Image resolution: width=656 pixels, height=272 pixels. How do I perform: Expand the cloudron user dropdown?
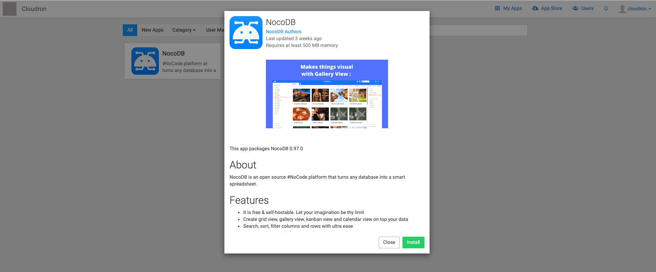point(639,9)
